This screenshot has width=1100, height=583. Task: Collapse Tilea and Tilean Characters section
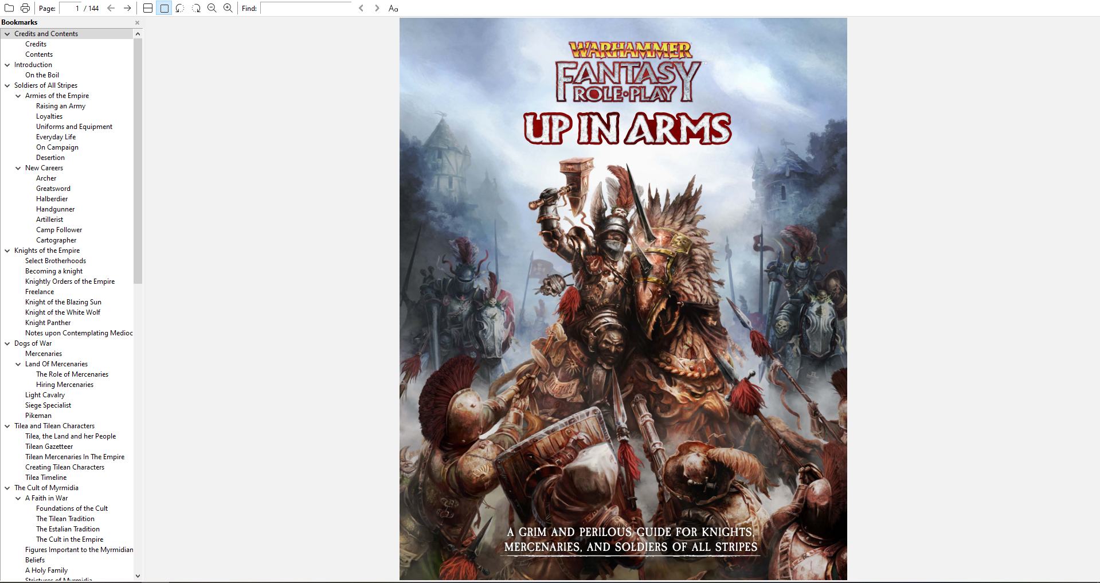tap(7, 426)
